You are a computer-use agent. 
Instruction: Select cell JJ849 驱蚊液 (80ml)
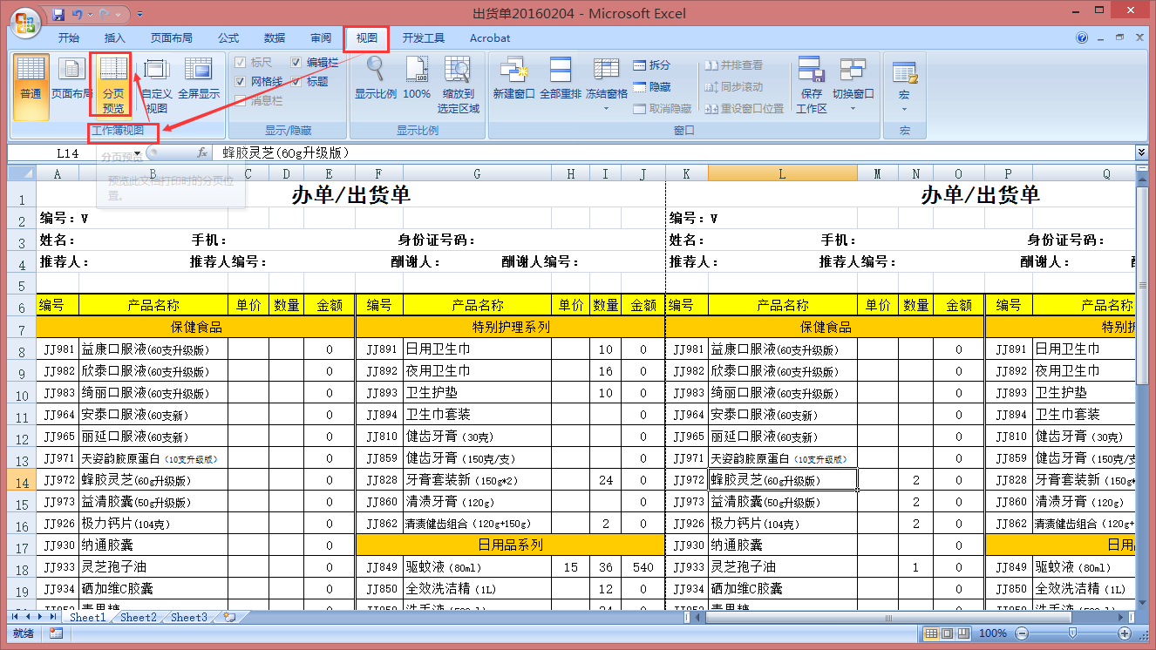coord(477,567)
